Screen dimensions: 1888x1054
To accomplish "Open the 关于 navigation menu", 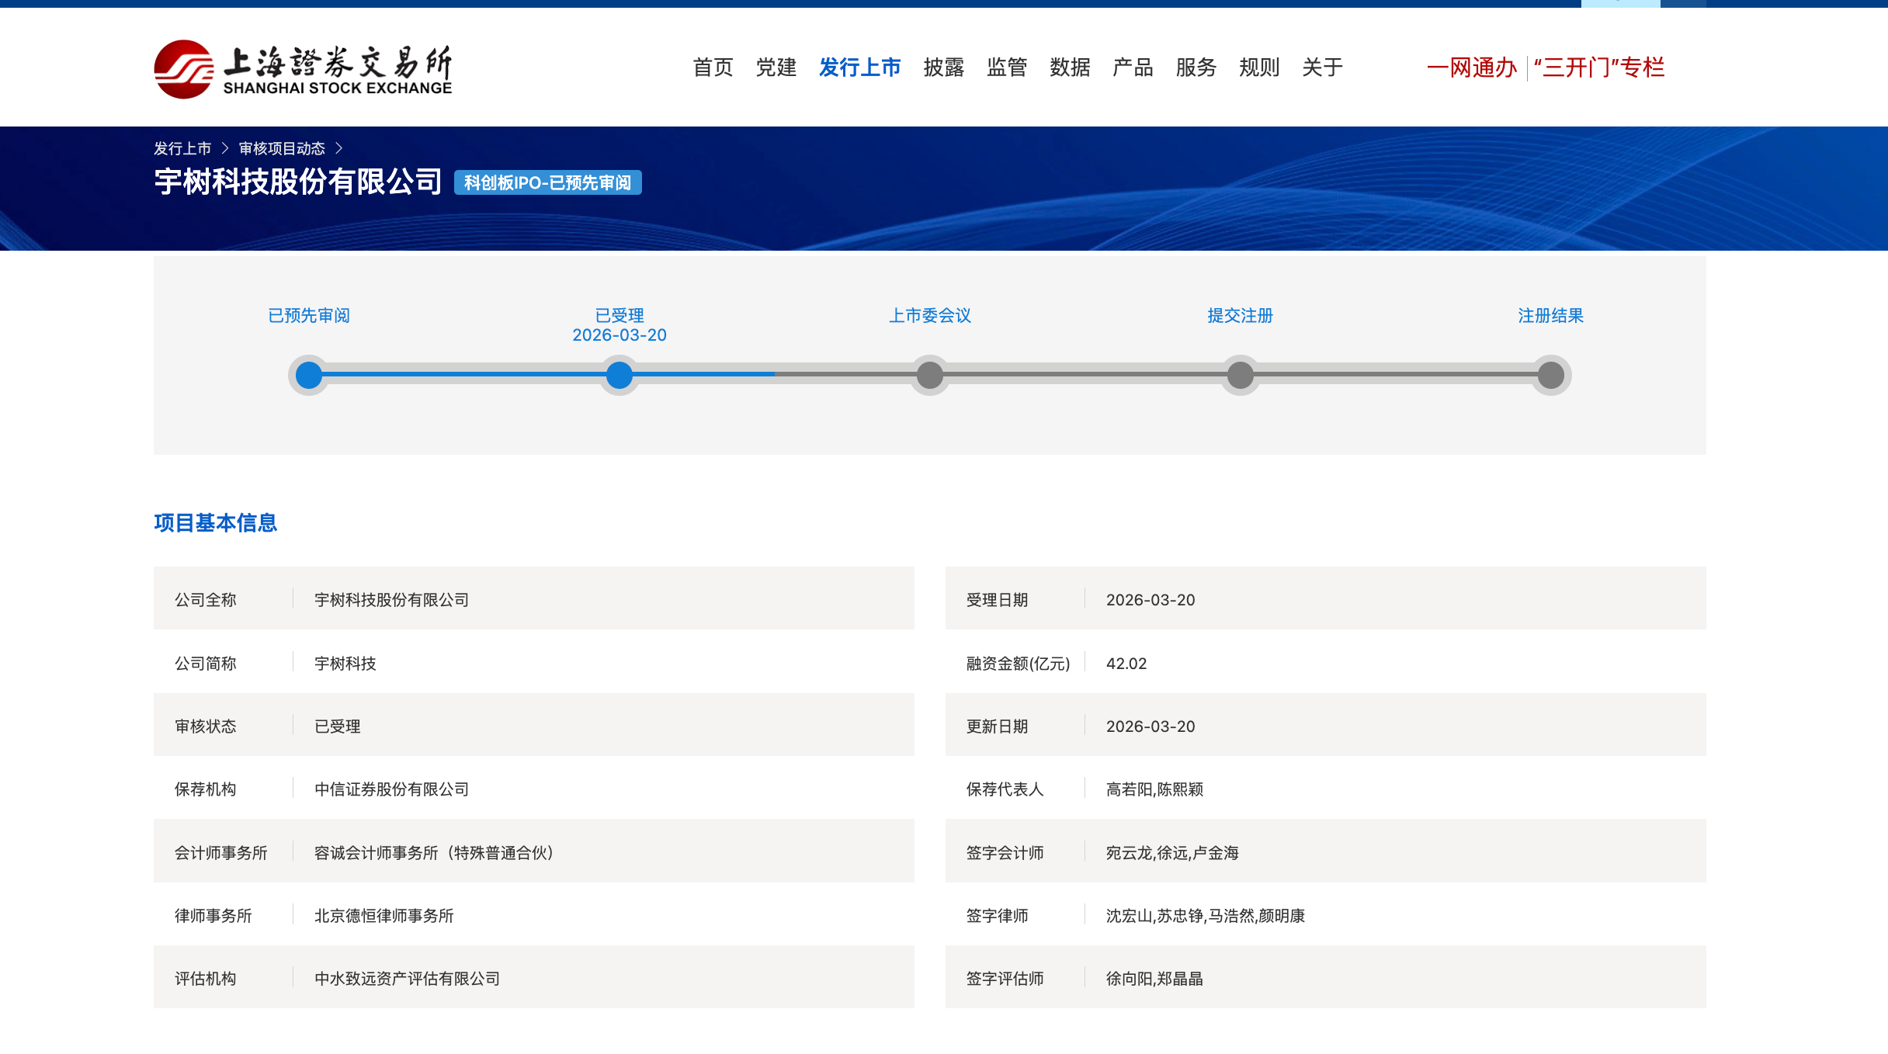I will (1322, 68).
